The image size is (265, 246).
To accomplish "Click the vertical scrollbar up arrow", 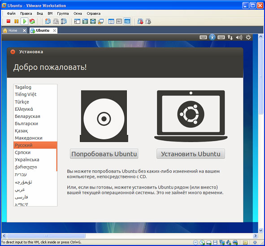I will tap(261, 36).
